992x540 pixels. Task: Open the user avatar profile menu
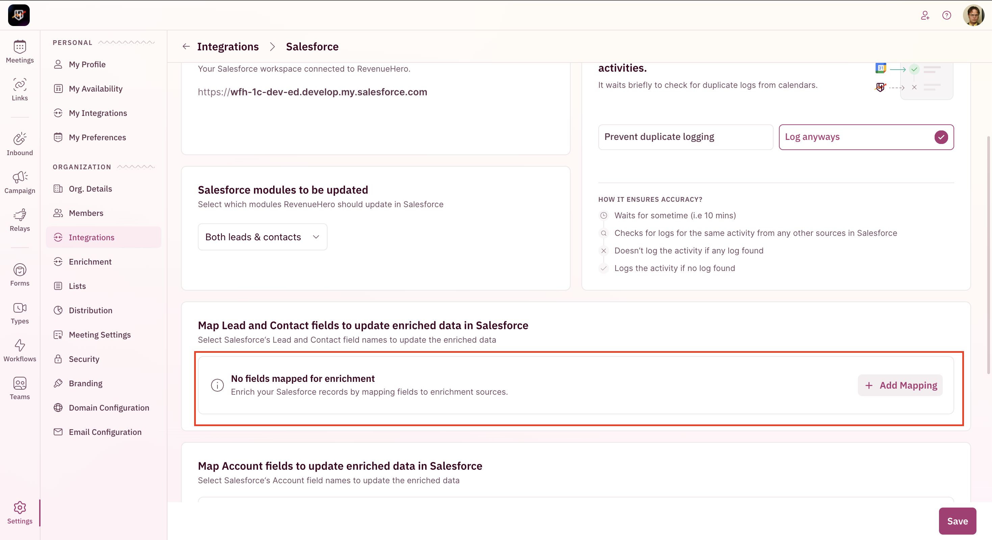click(x=973, y=16)
